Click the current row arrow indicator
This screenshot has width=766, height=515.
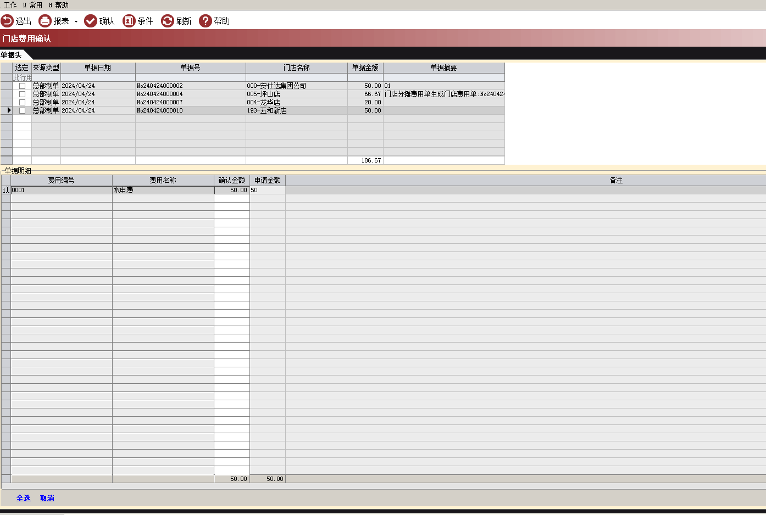pyautogui.click(x=8, y=110)
